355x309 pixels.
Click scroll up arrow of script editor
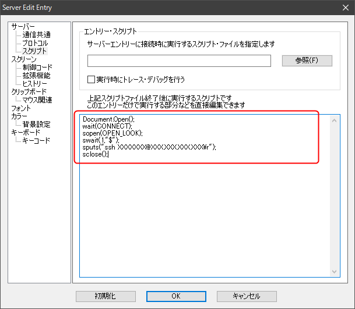tap(335, 120)
